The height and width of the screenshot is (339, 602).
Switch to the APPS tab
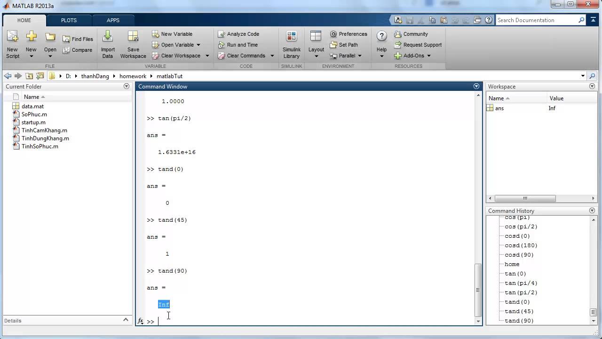pos(113,20)
